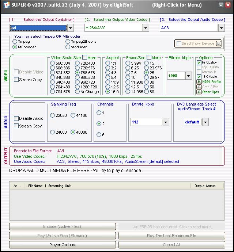Image resolution: width=234 pixels, height=252 pixels.
Task: Click the Cancel All button
Action: [172, 245]
